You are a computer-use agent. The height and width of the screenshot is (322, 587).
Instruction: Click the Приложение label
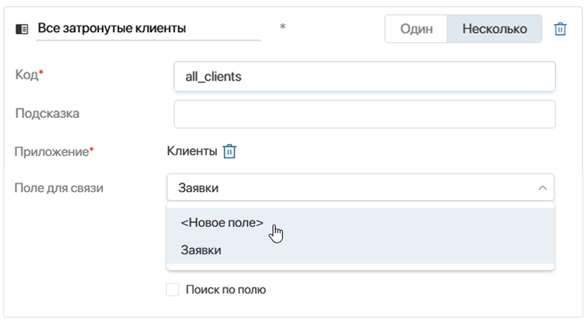(x=54, y=151)
